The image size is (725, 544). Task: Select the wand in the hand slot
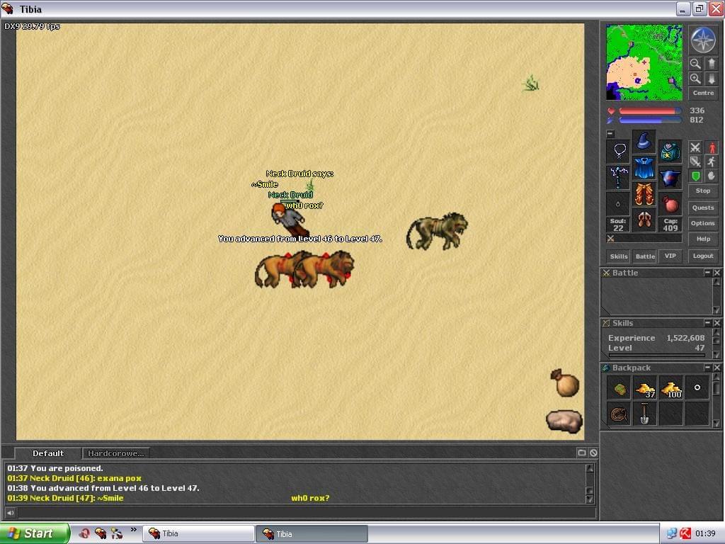[619, 178]
